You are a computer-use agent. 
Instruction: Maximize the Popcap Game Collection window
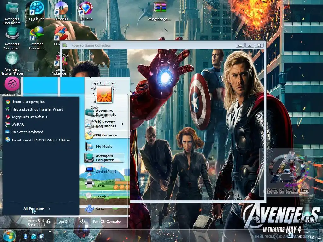250,45
